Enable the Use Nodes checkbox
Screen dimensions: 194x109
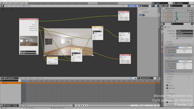point(24,6)
